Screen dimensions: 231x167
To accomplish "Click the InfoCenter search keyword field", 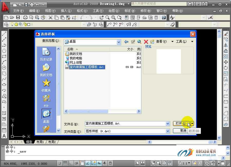I will 159,4.
